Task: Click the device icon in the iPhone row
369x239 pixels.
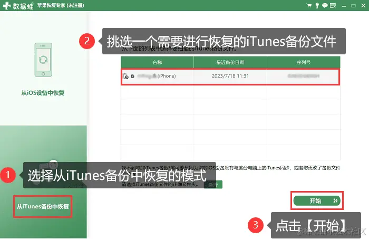Action: coord(125,76)
